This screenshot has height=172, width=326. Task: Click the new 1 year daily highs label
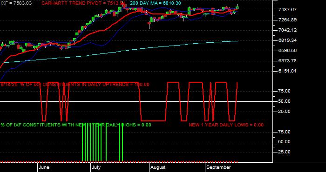(75, 125)
